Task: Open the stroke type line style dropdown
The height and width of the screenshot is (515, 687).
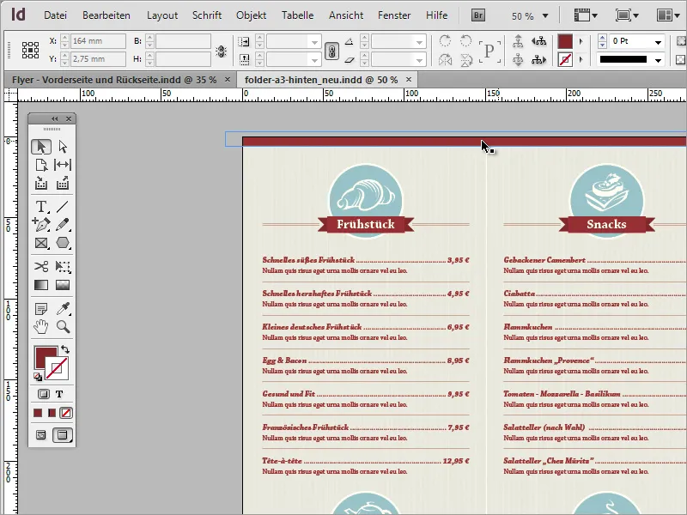Action: [x=658, y=60]
